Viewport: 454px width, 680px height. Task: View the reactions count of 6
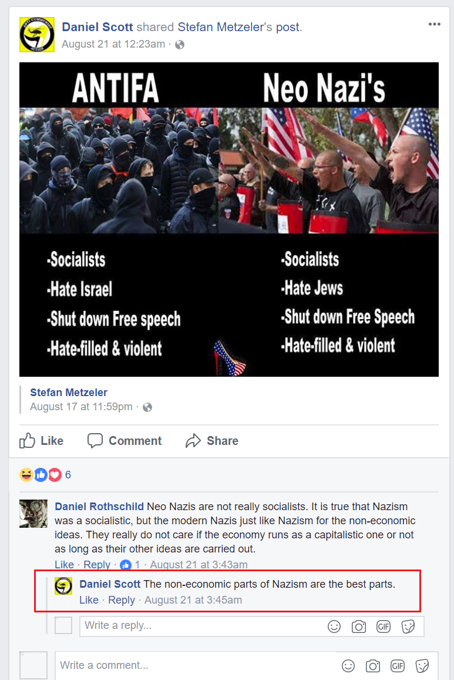tap(68, 475)
